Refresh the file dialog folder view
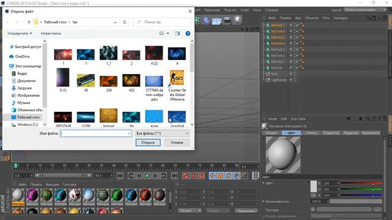Viewport: 392px width, 220px height. pyautogui.click(x=124, y=22)
